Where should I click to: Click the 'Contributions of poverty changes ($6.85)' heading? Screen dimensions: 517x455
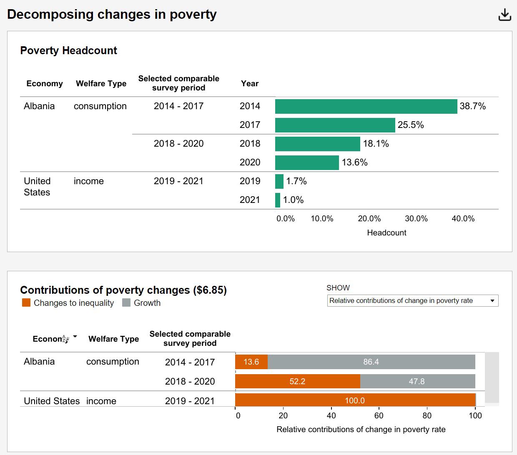click(x=123, y=290)
